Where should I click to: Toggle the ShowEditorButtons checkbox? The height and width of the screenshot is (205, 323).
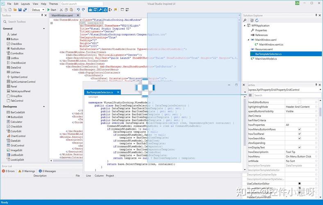tap(299, 102)
